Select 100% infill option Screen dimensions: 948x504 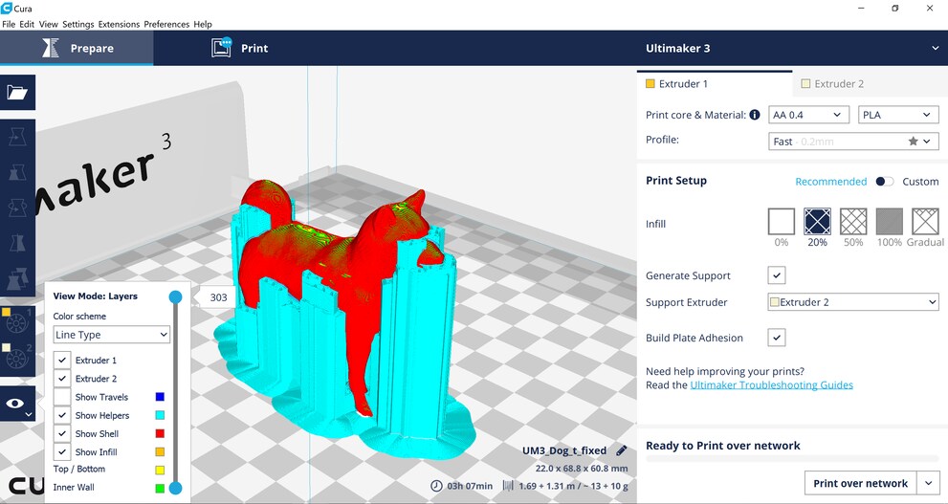(x=890, y=221)
